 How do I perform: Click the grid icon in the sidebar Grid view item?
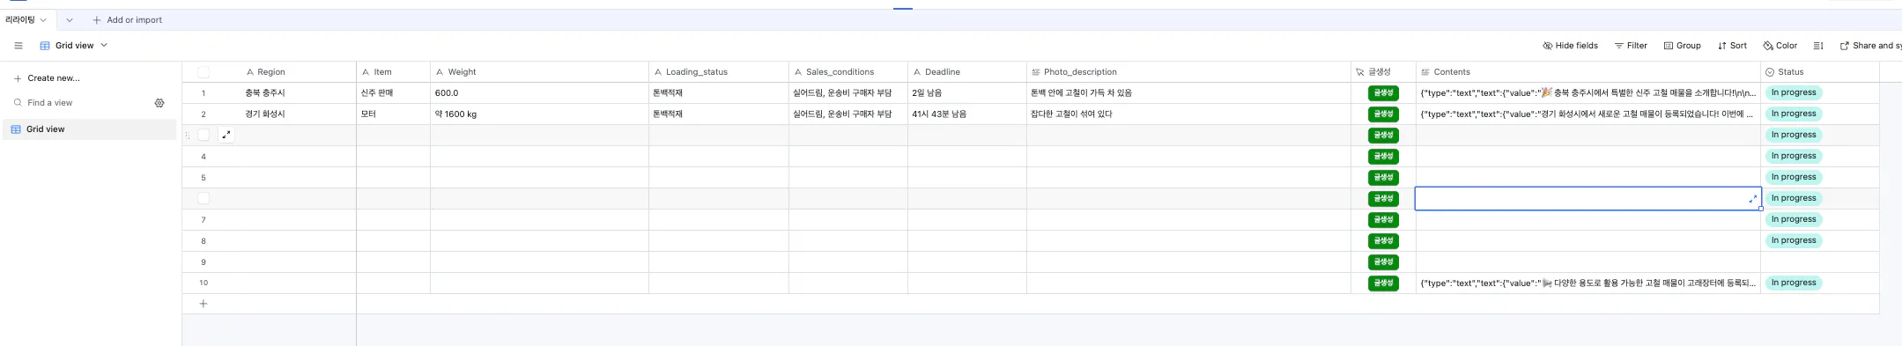click(x=16, y=129)
